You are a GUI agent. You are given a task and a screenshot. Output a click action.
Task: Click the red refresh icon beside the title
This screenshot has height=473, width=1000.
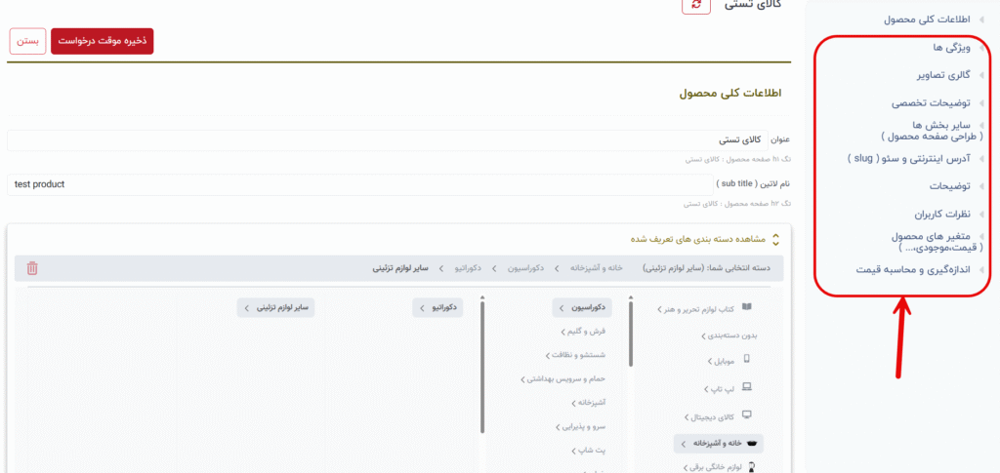[x=695, y=5]
